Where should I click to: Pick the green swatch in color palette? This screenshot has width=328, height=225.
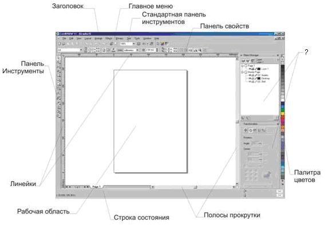point(283,110)
